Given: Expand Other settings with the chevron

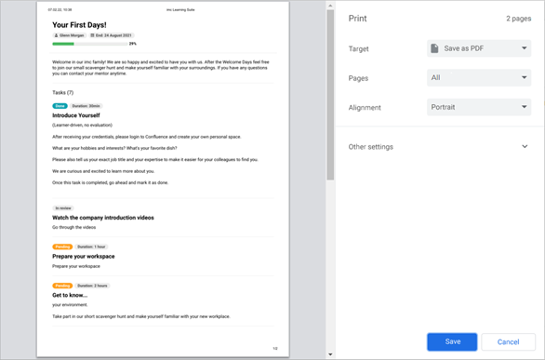Looking at the screenshot, I should point(525,147).
